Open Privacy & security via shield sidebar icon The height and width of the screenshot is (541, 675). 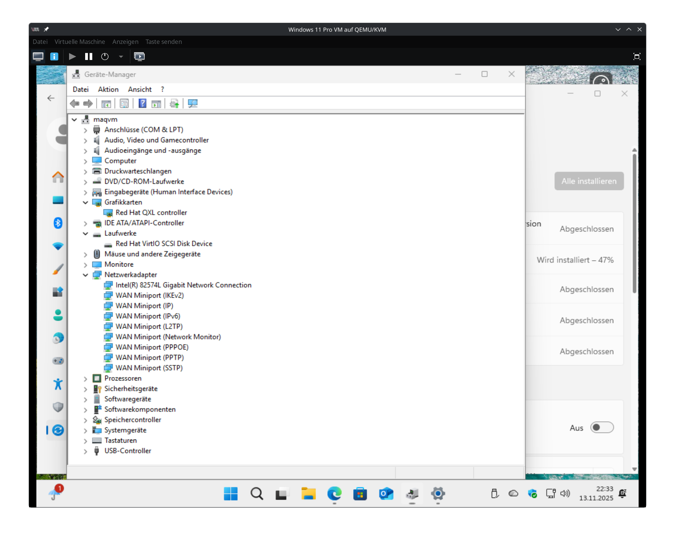click(x=58, y=407)
